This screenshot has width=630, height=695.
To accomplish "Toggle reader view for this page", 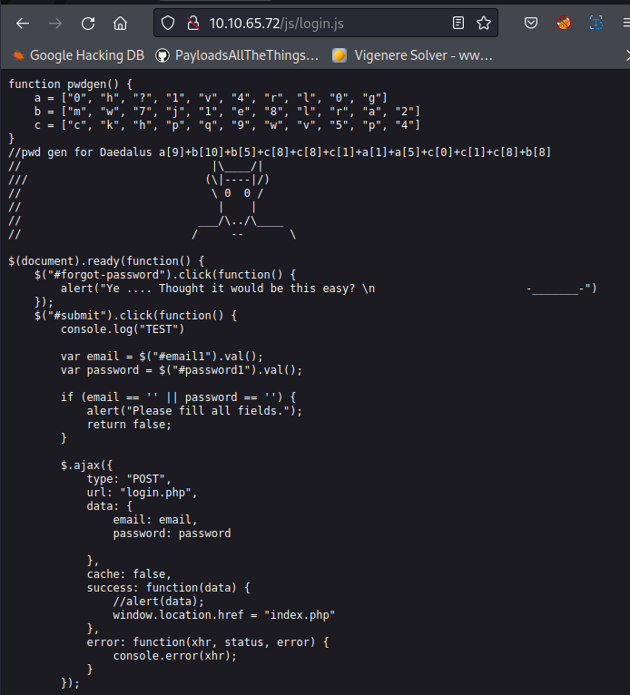I will tap(458, 23).
